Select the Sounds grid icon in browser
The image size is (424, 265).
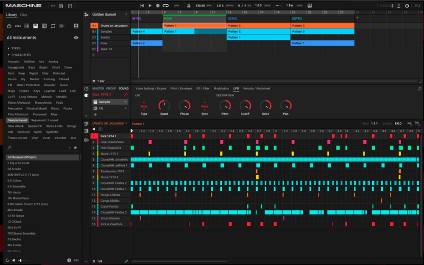pos(27,26)
